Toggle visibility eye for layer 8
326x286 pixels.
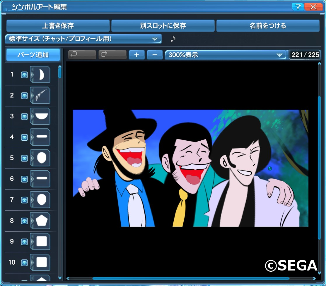click(24, 221)
